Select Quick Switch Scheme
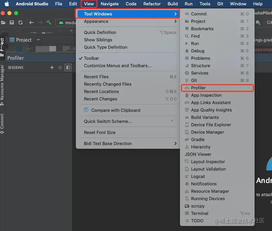Image resolution: width=272 pixels, height=231 pixels. [128, 121]
